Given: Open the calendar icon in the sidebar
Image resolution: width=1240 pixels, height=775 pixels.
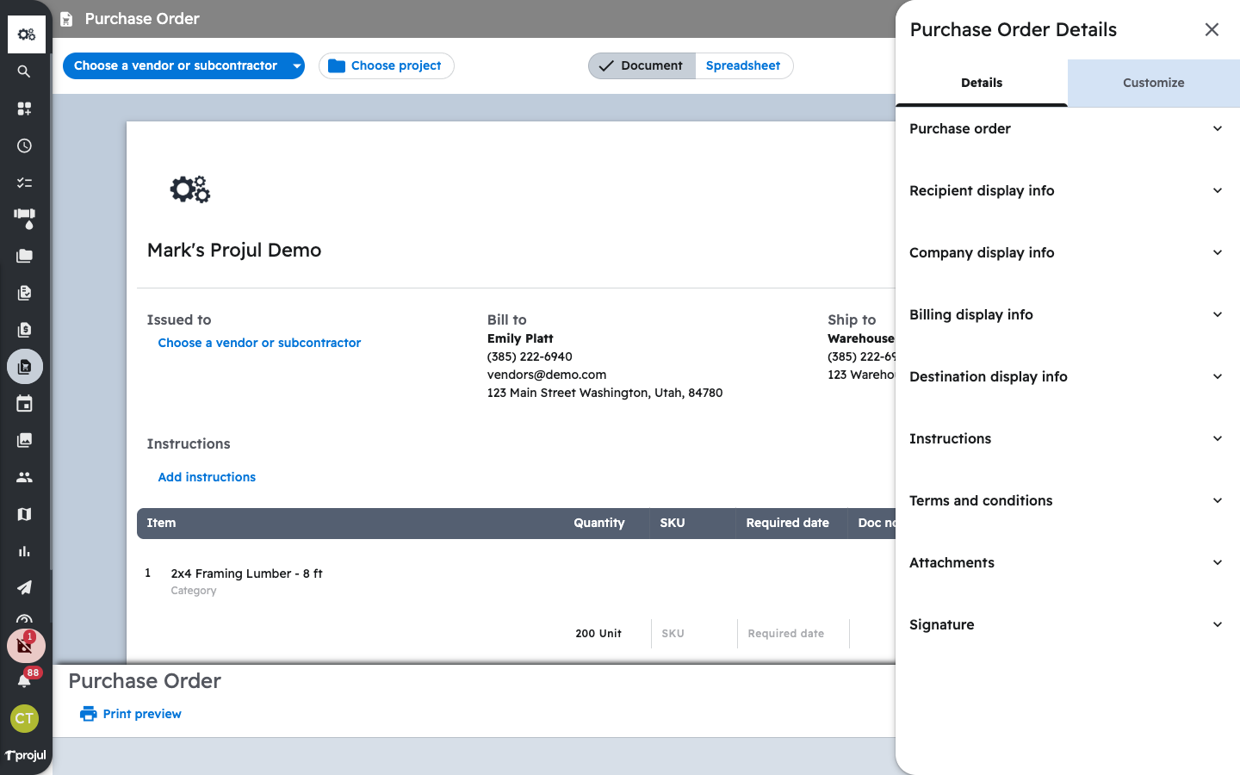Looking at the screenshot, I should click(24, 403).
